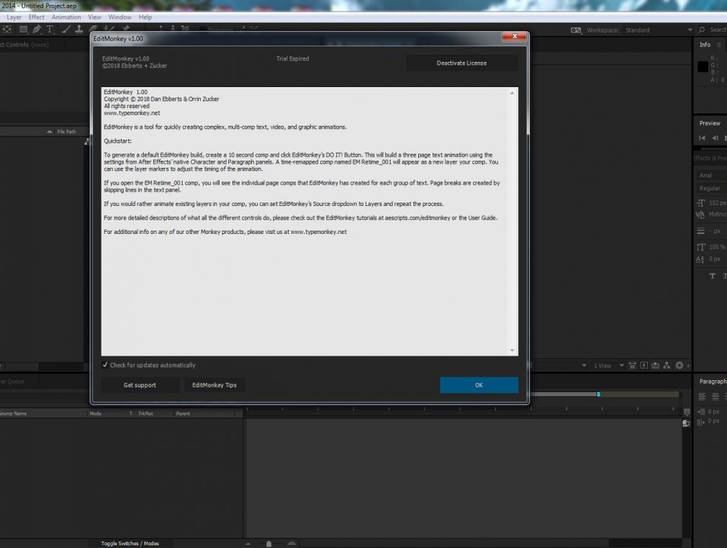Click the File Path column sort arrow
The height and width of the screenshot is (548, 727).
tap(50, 132)
